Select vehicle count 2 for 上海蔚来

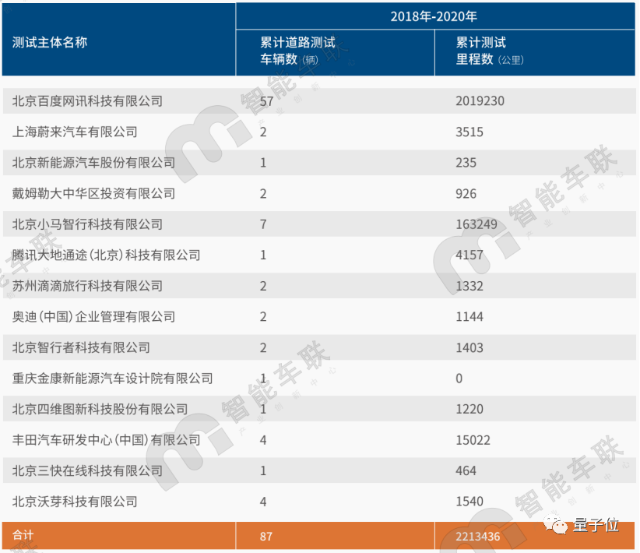tap(263, 132)
